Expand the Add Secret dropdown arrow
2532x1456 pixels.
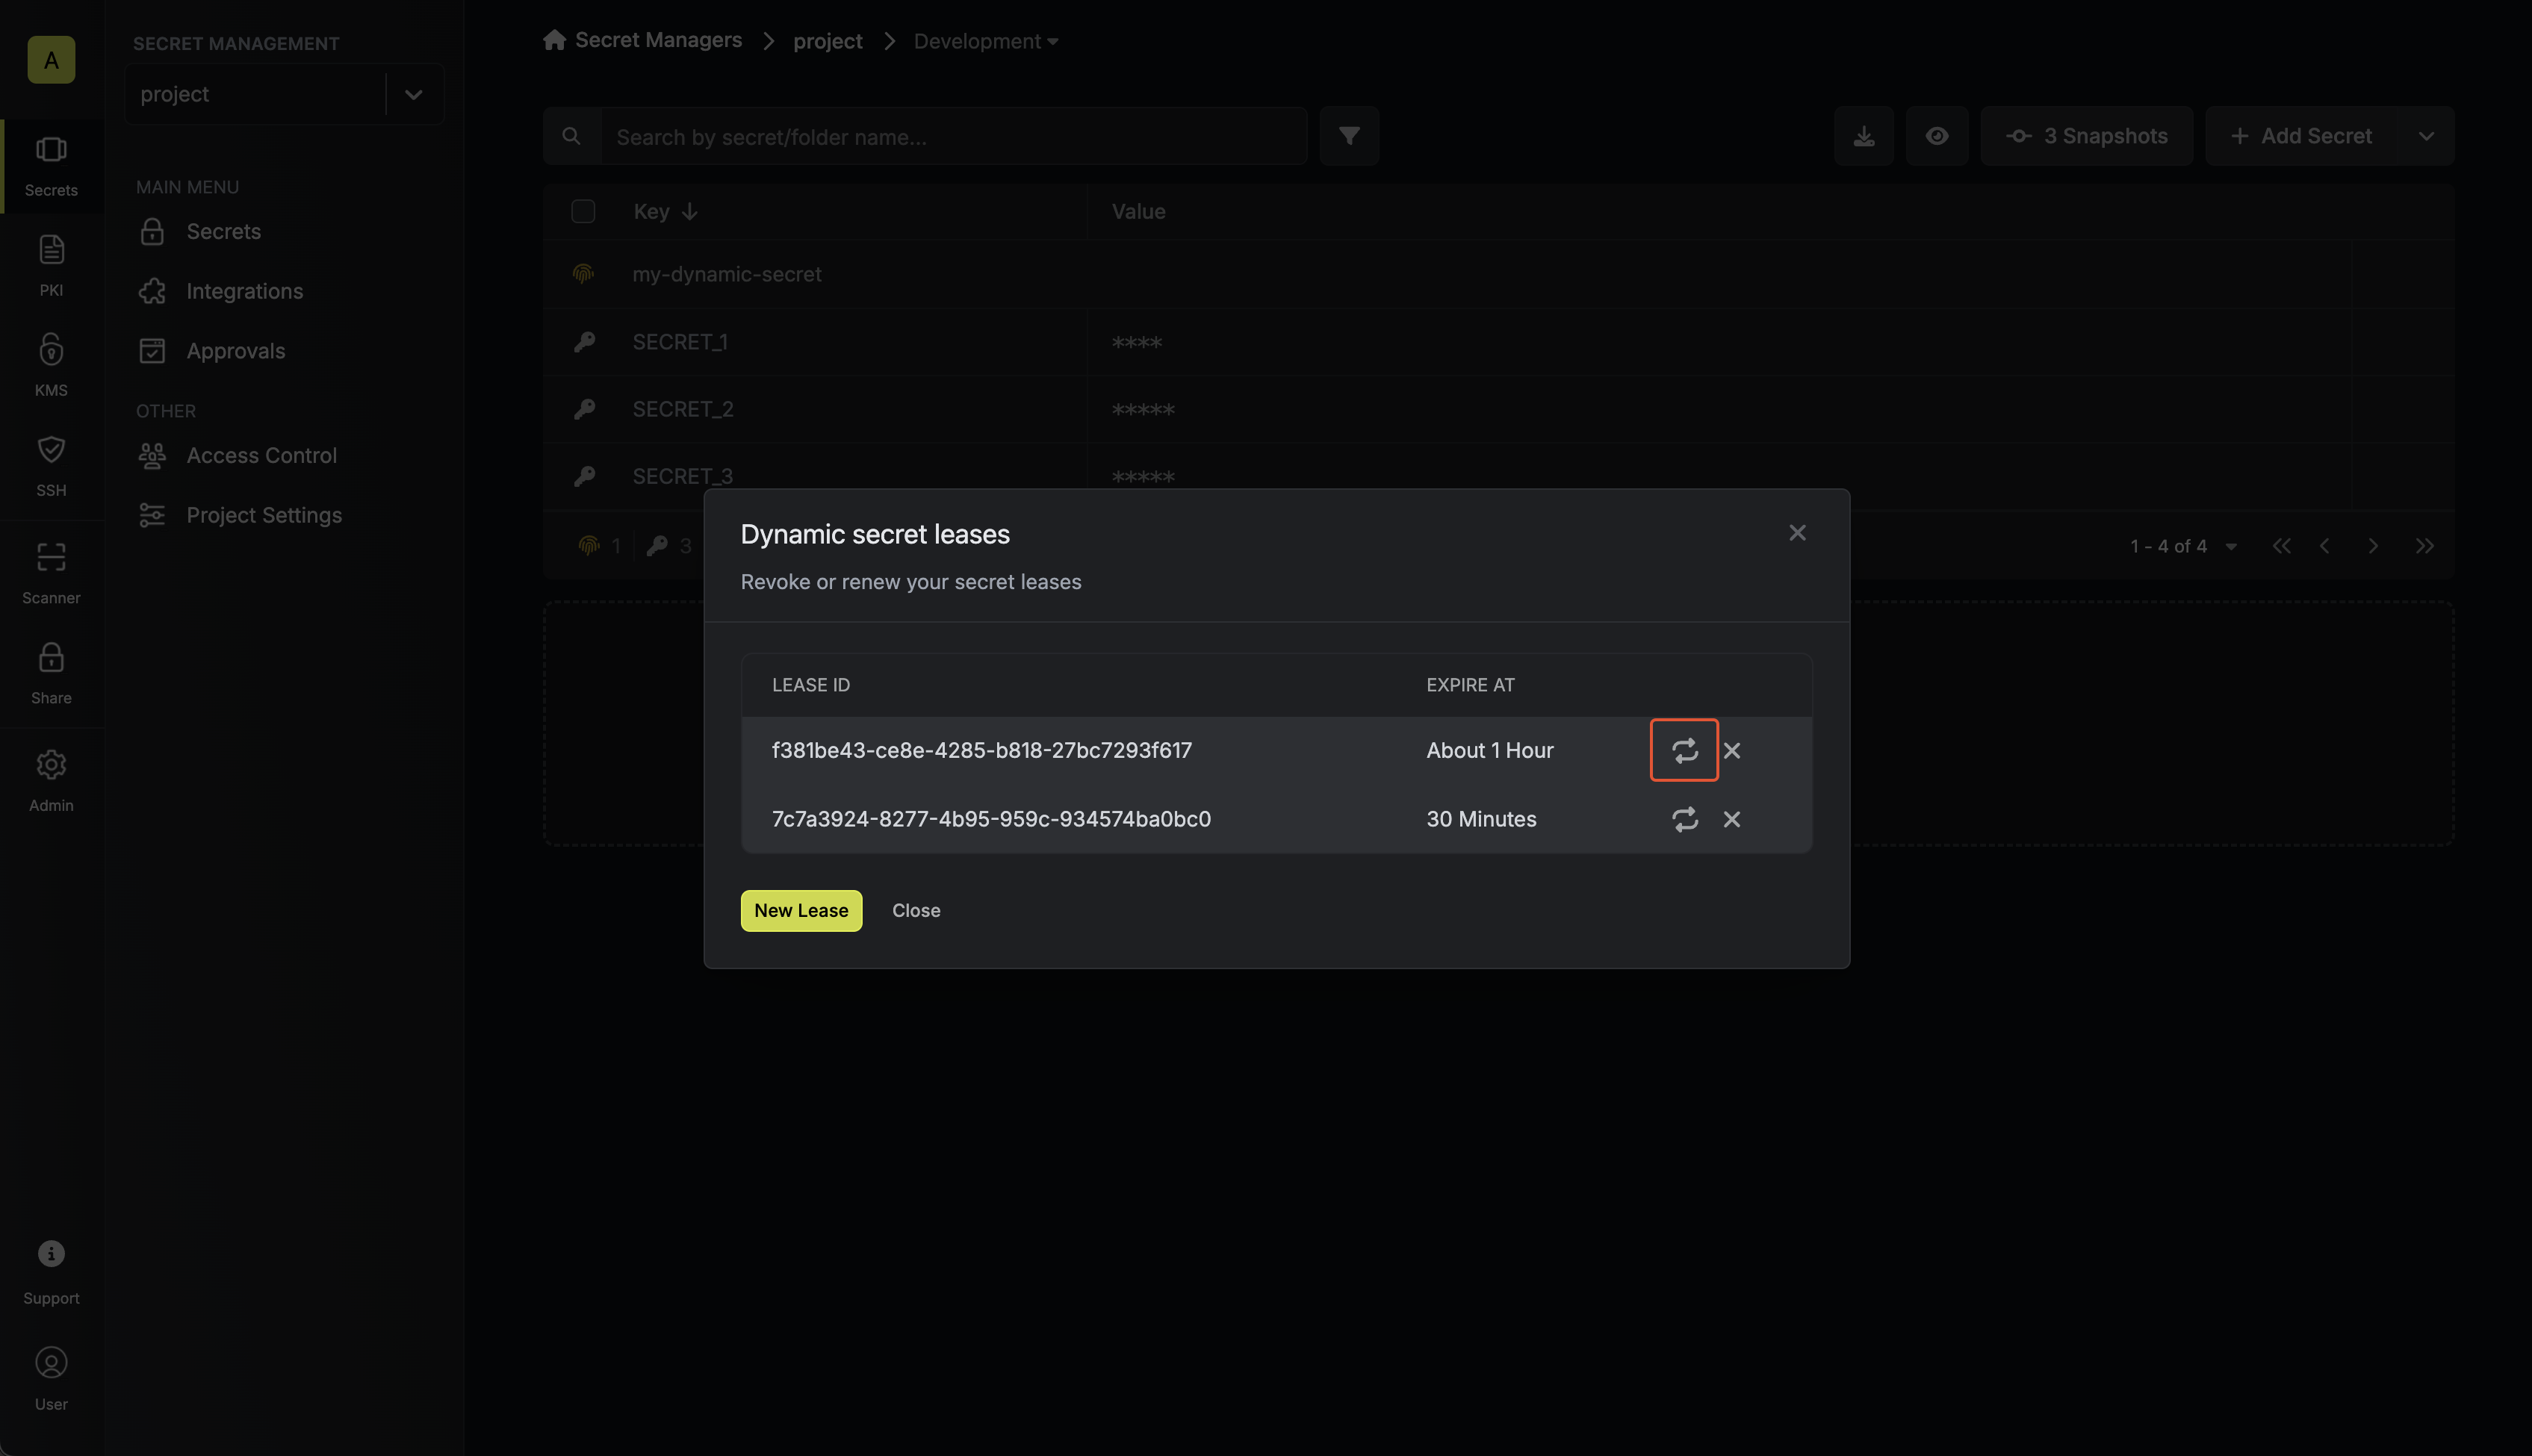tap(2426, 136)
